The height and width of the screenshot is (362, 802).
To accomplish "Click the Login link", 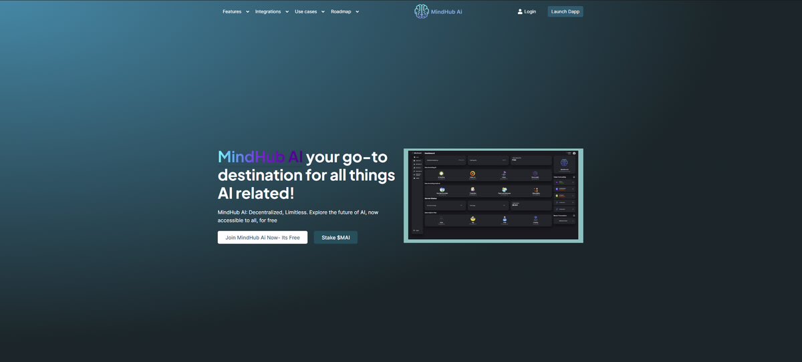I will tap(530, 11).
